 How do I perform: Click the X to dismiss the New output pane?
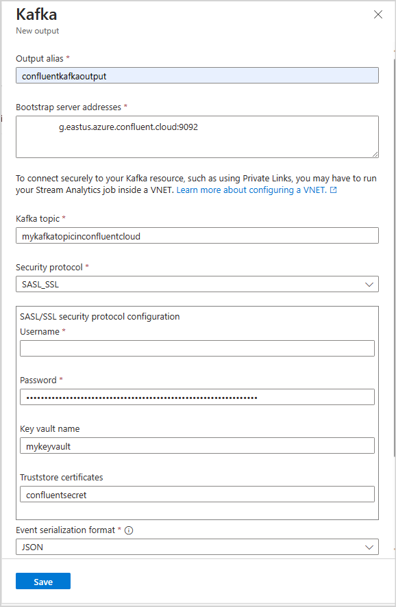[x=378, y=14]
